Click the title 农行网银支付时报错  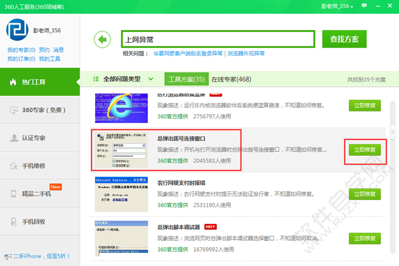click(181, 183)
